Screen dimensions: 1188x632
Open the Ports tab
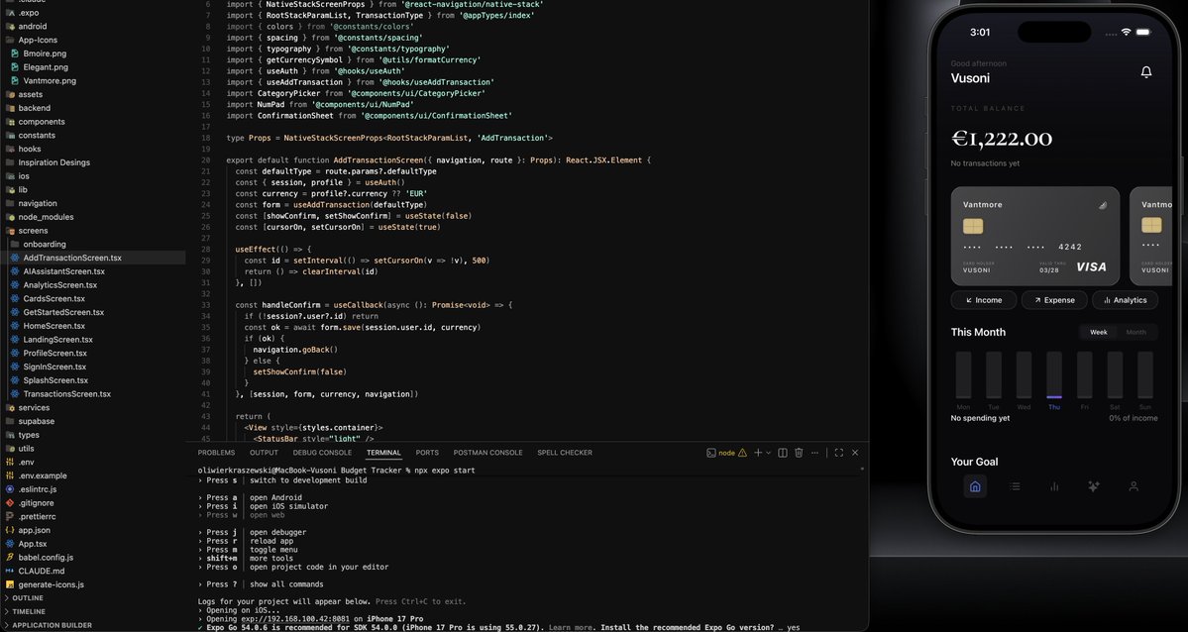427,453
